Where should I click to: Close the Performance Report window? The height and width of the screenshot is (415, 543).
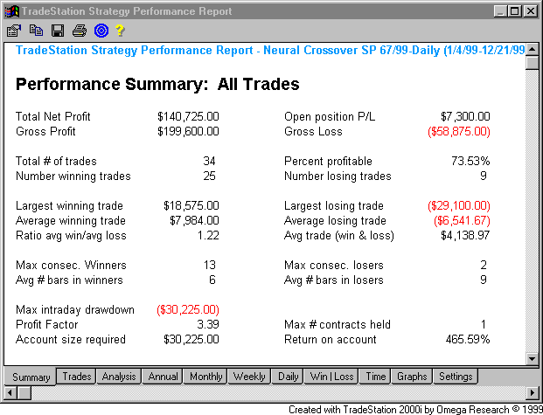(531, 11)
